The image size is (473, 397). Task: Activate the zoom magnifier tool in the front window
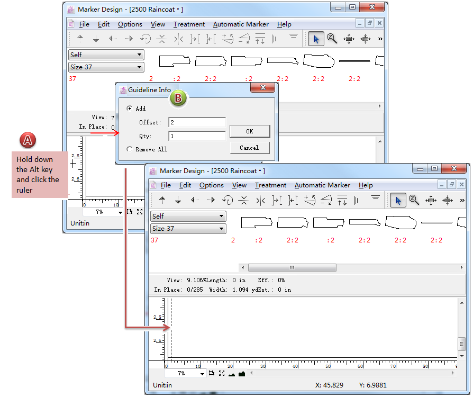414,200
